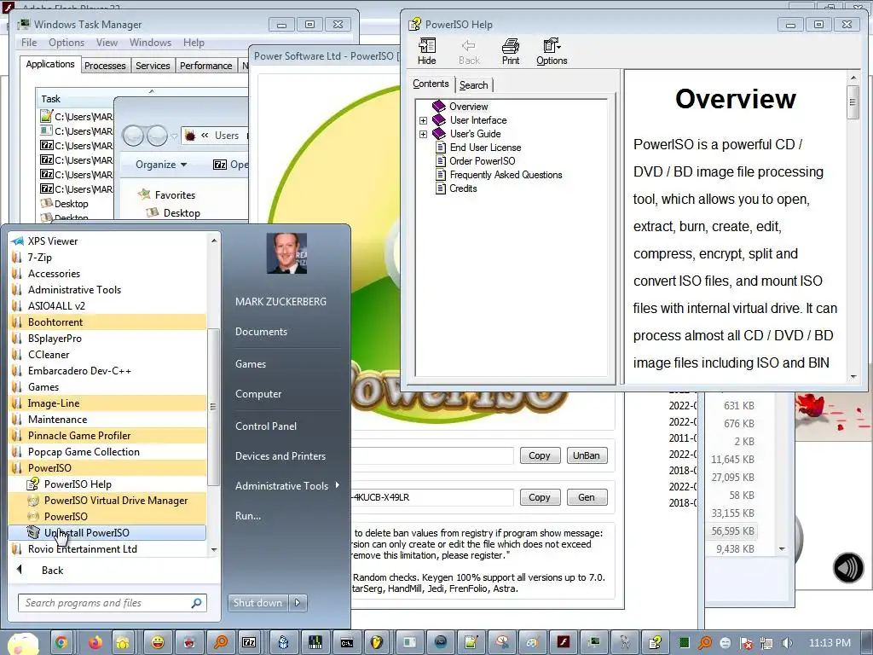Open the Services tab in Task Manager

click(153, 66)
